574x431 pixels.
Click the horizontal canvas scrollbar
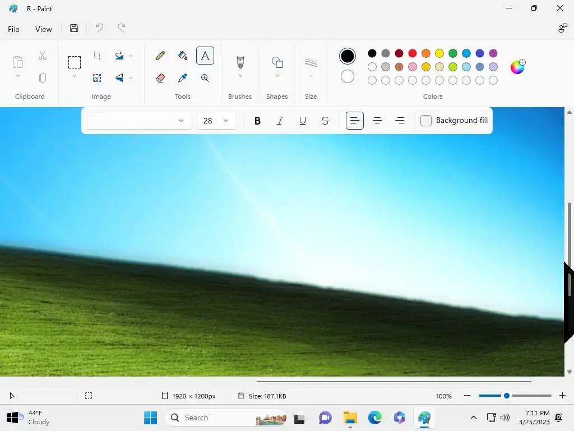tap(394, 382)
